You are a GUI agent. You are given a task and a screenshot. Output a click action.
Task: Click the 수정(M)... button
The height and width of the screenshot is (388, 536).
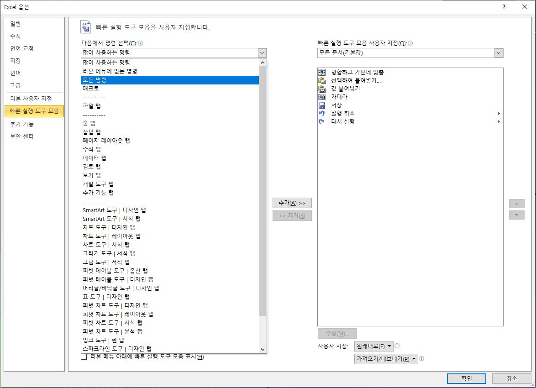pyautogui.click(x=337, y=333)
